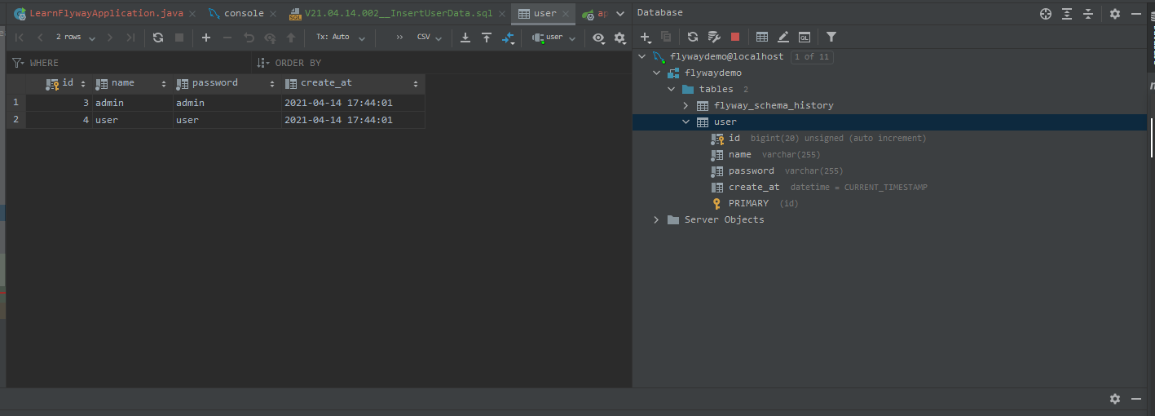
Task: Click the Collapse all icon in Database panel
Action: [1087, 14]
